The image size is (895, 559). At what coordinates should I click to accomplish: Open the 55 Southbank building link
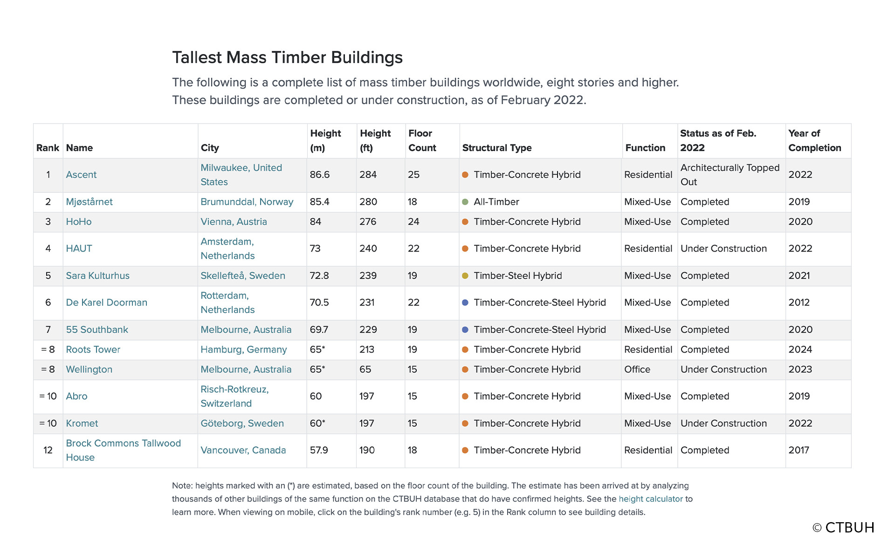96,330
